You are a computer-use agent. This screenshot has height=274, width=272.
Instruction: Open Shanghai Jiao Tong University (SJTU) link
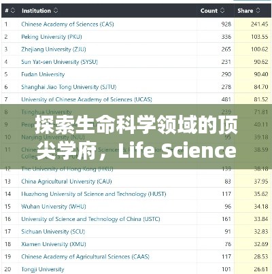69,87
